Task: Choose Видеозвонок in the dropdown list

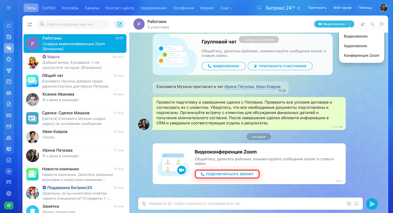Action: tap(356, 36)
